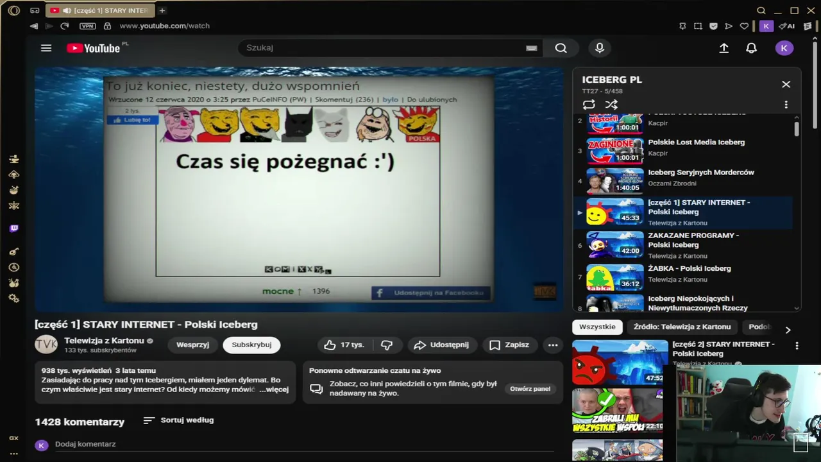Share the video with Udostępnij
Viewport: 821px width, 462px height.
tap(441, 345)
